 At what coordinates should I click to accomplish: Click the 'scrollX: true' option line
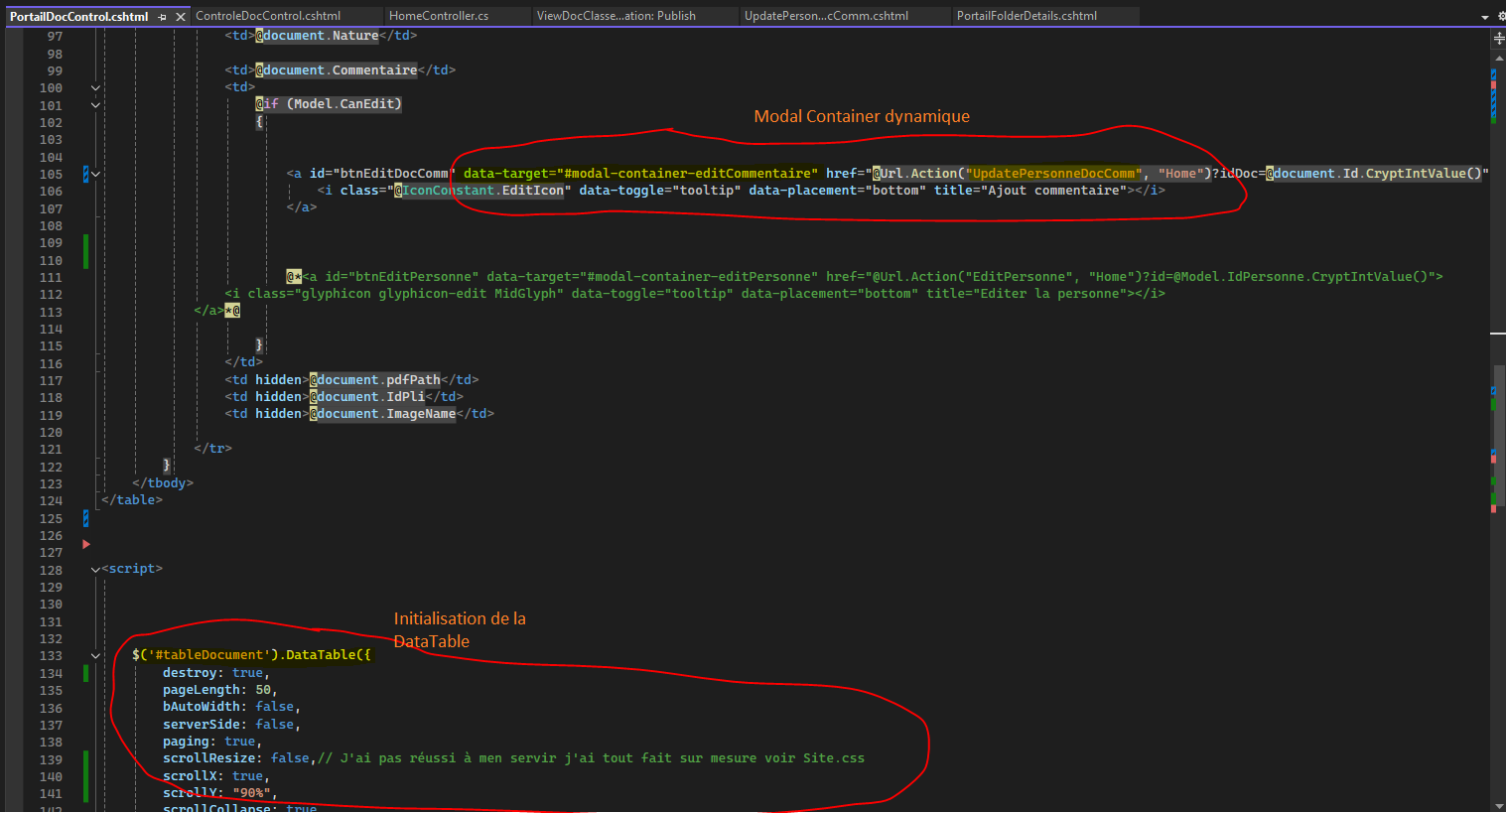pos(216,776)
